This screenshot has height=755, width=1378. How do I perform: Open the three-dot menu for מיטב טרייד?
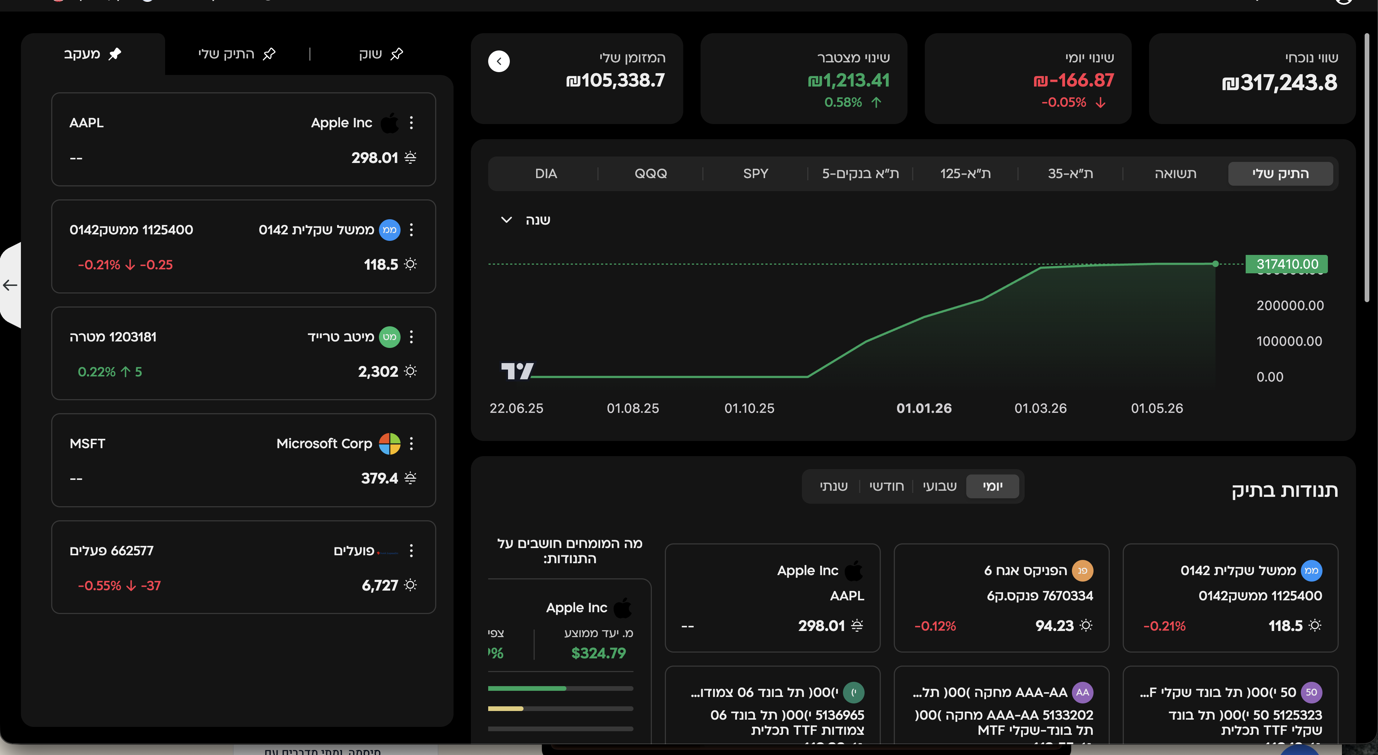click(411, 336)
